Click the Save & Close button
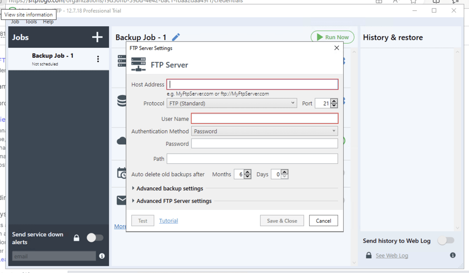The image size is (469, 273). coord(282,221)
